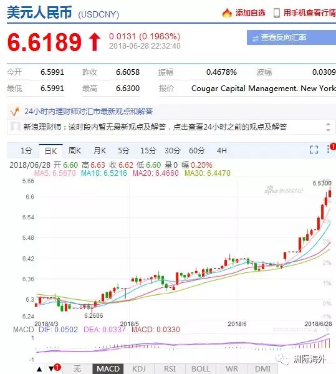Select 无 to disable indicators
336x374 pixels.
pos(77,369)
